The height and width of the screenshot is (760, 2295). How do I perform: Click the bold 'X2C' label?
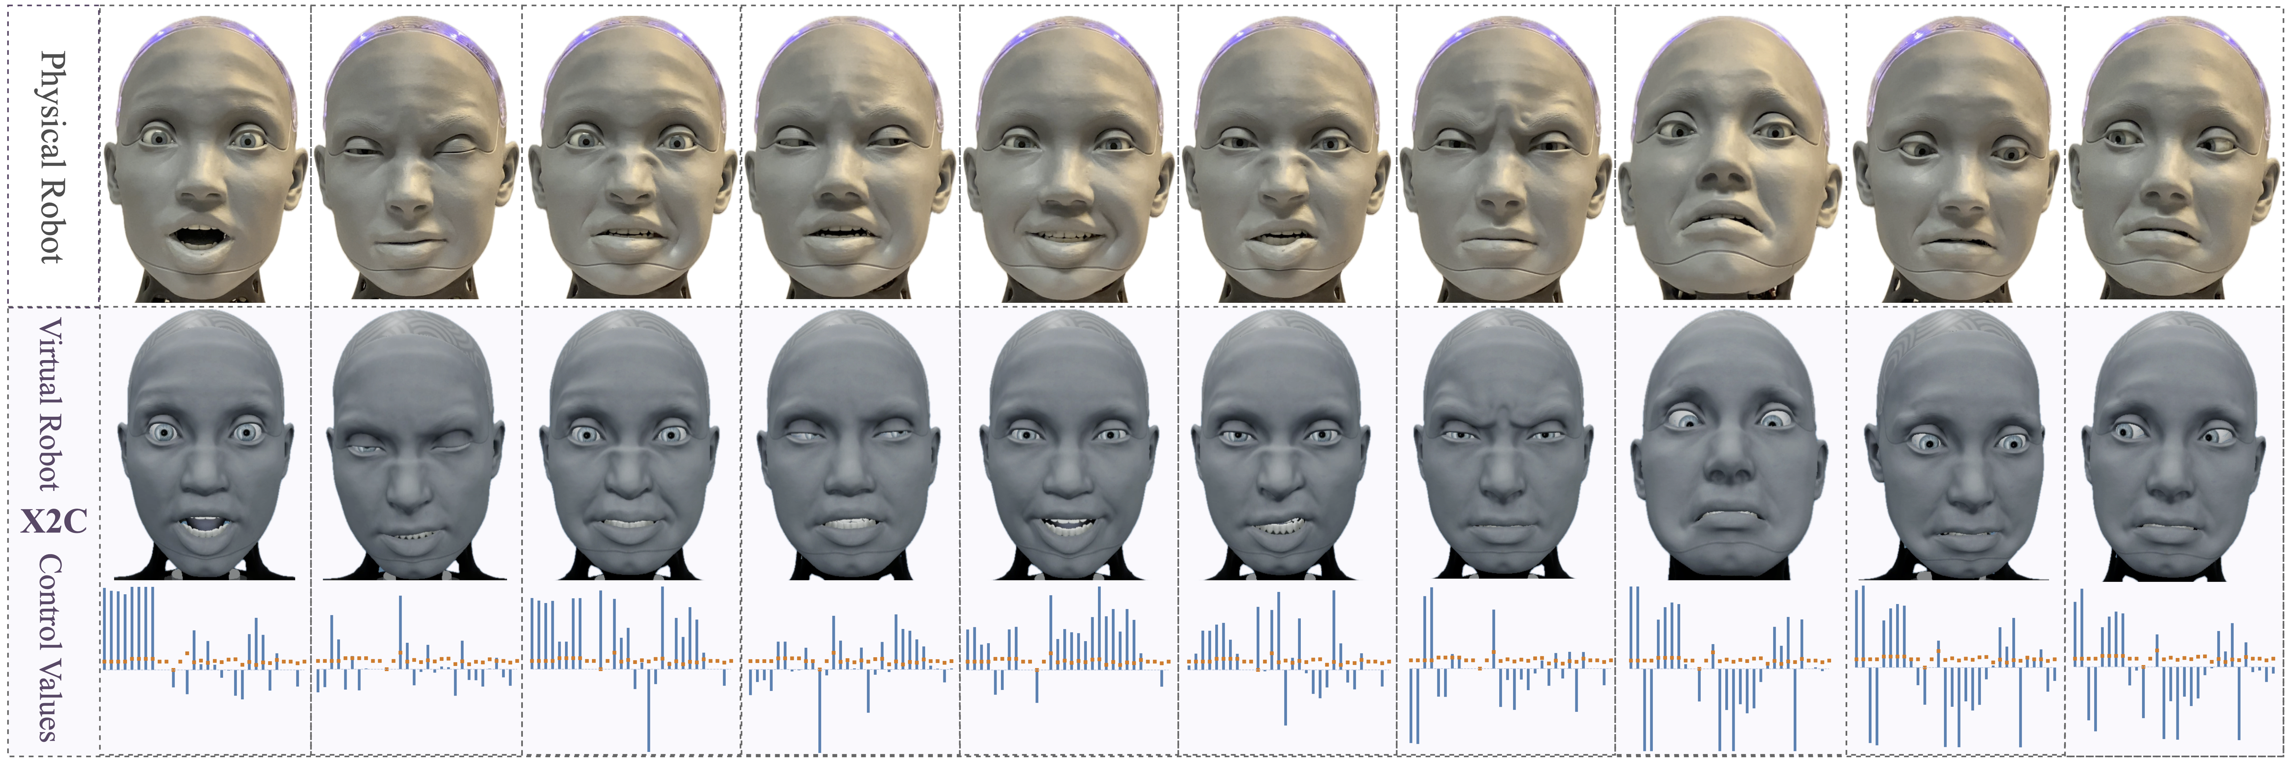(54, 521)
